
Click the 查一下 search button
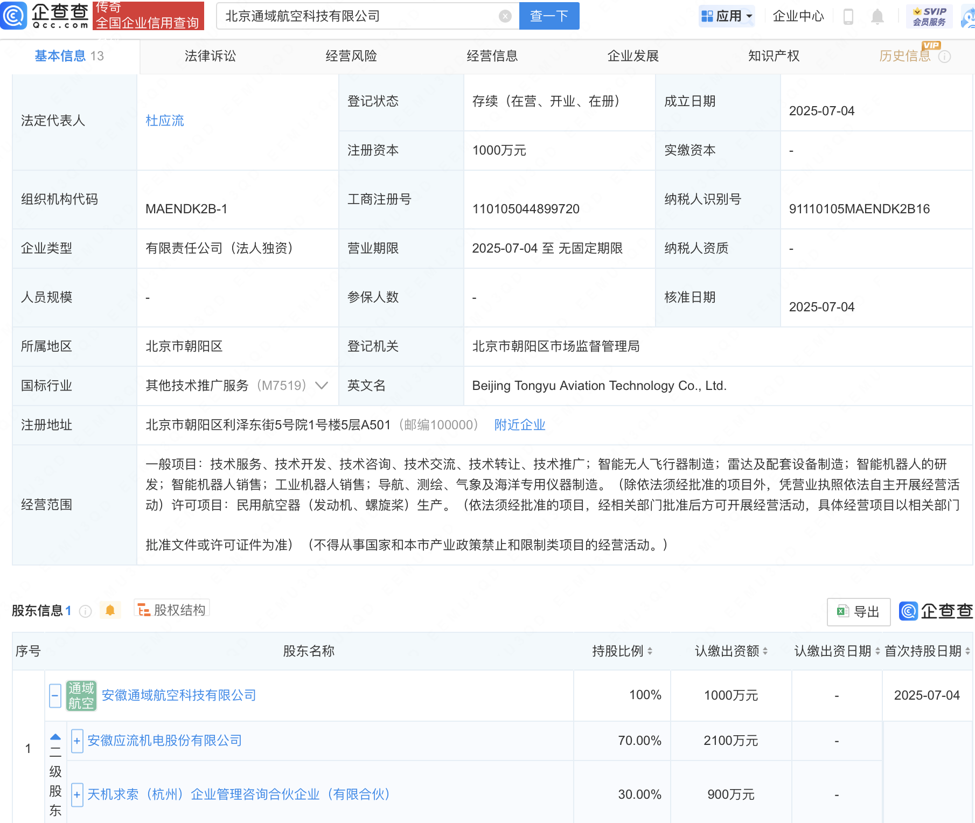pyautogui.click(x=549, y=16)
